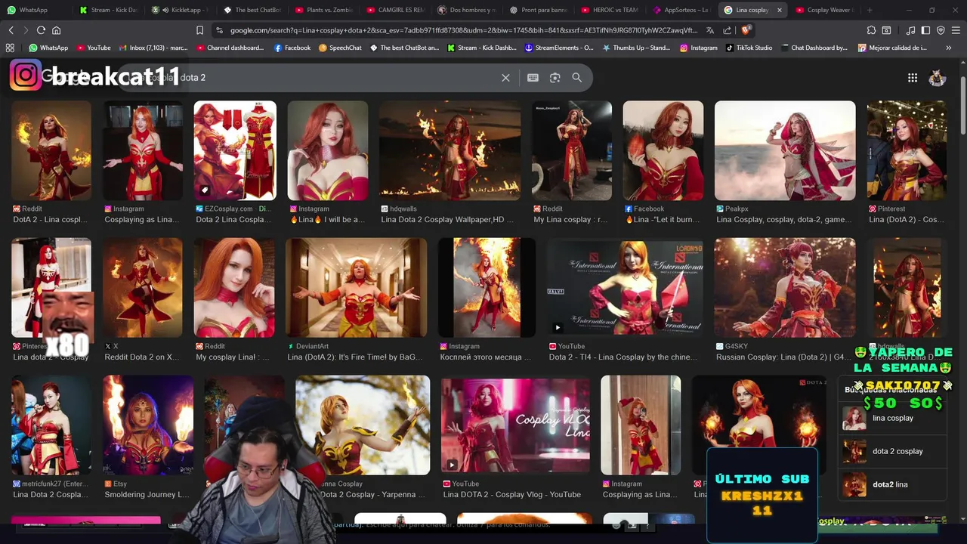Open the bookmarks bar apps grid icon
This screenshot has height=544, width=967.
coord(10,48)
